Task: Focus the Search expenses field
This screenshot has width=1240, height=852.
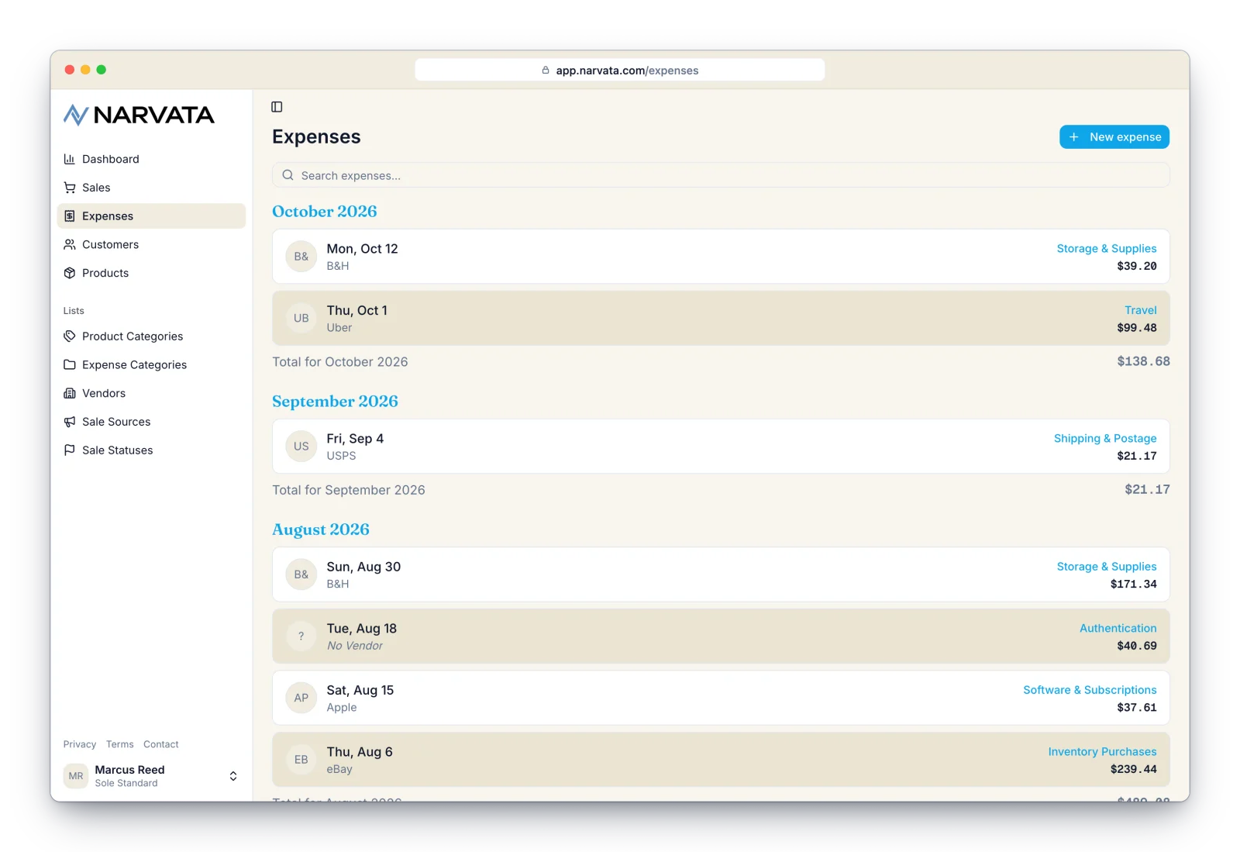Action: 721,175
